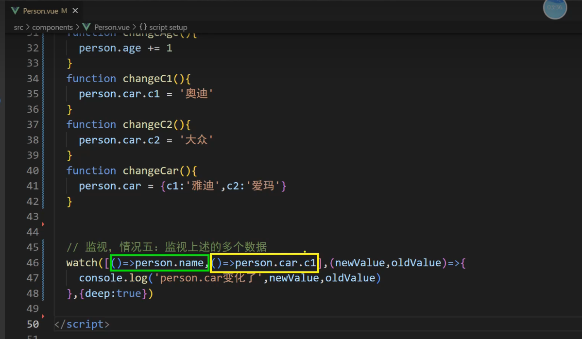Click the oldValue parameter on line 46
The width and height of the screenshot is (582, 340).
(x=416, y=263)
